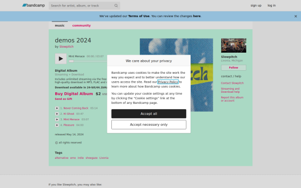
Task: Open Streaming and Download help
Action: [230, 90]
